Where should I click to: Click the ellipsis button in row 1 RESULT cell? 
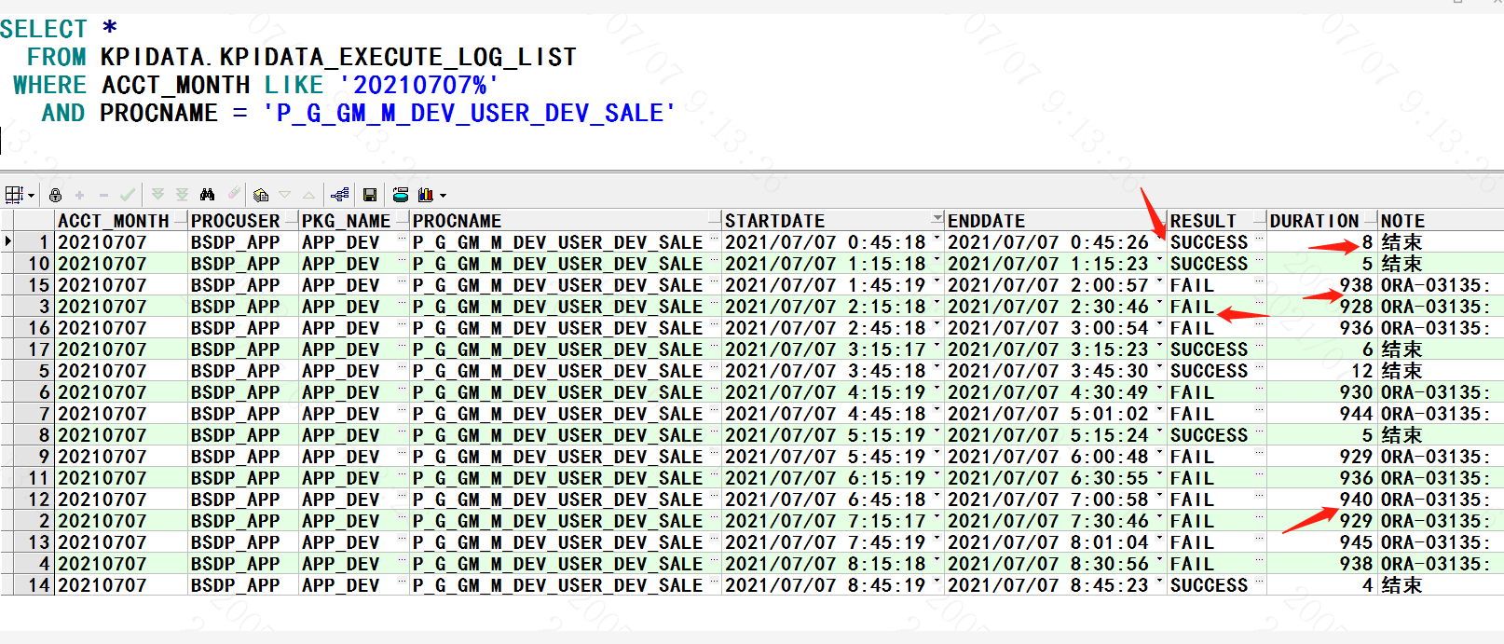pyautogui.click(x=1259, y=240)
